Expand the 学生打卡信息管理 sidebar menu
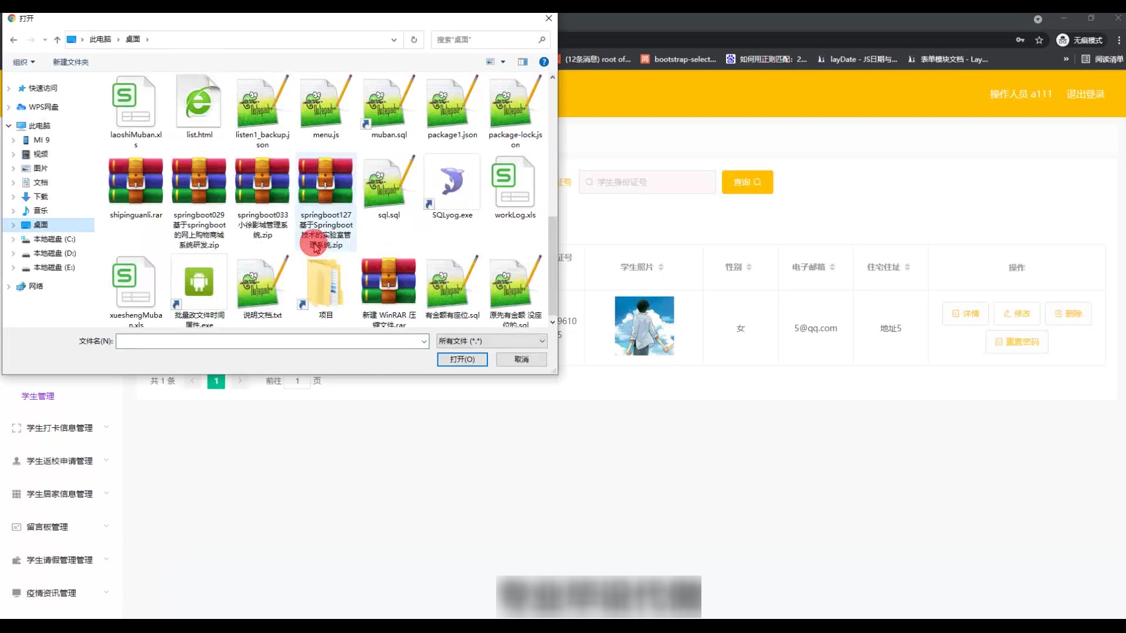This screenshot has width=1126, height=633. pyautogui.click(x=59, y=428)
